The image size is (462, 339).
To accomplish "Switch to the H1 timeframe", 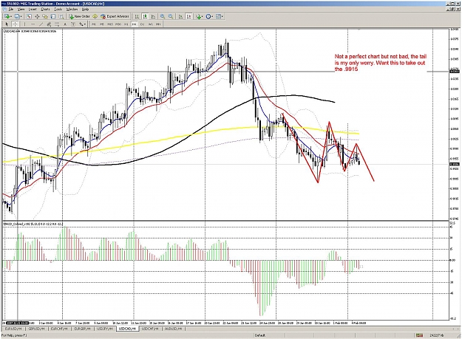I will pyautogui.click(x=126, y=24).
